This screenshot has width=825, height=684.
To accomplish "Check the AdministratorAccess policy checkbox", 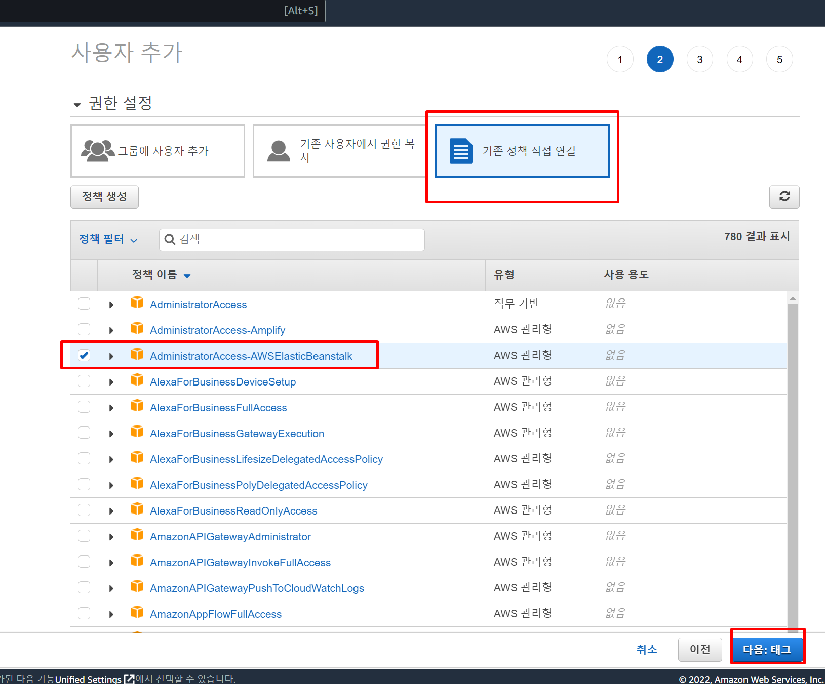I will click(x=84, y=304).
